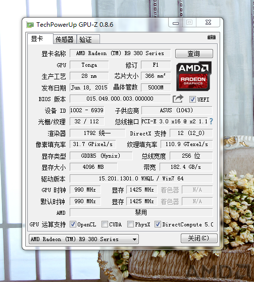254x282 pixels.
Task: Click the transistor count 5000M field
Action: pyautogui.click(x=156, y=87)
